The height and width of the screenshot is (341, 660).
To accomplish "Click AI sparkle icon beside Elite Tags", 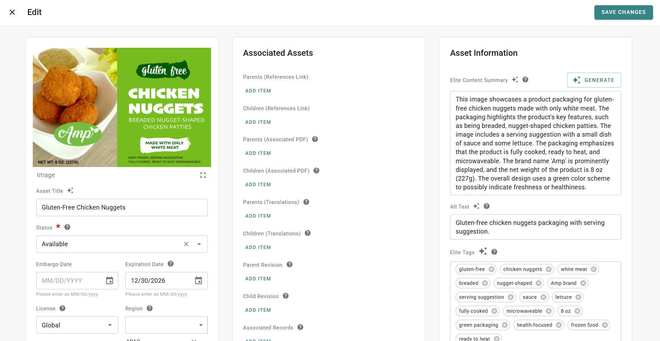I will (x=483, y=251).
